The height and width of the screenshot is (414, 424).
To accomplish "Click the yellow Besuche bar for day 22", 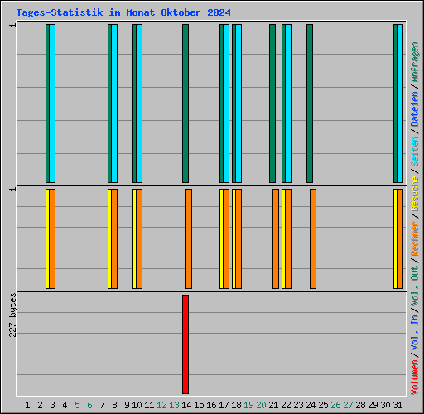I will pos(283,239).
